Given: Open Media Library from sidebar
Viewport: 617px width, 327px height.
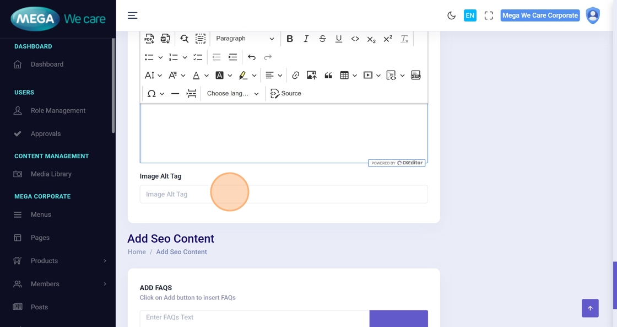Looking at the screenshot, I should coord(51,174).
